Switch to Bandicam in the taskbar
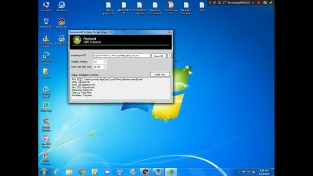Image resolution: width=313 pixels, height=176 pixels. point(146,172)
